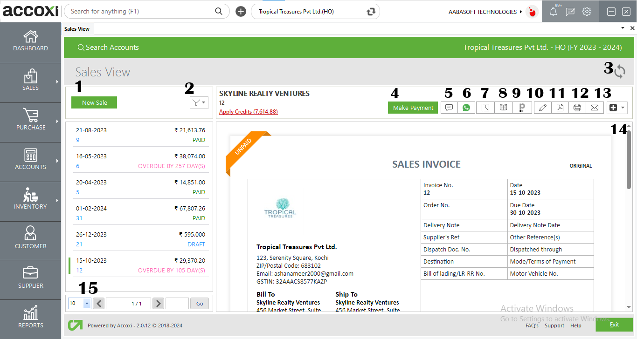Click the WhatsApp share icon
637x339 pixels.
tap(466, 108)
